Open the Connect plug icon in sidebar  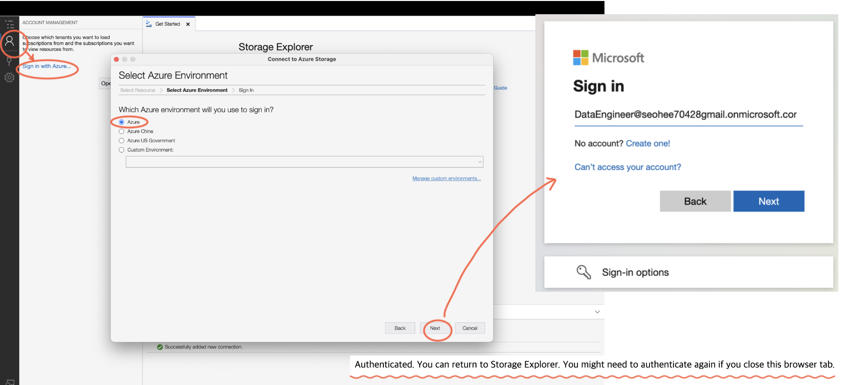click(x=9, y=61)
